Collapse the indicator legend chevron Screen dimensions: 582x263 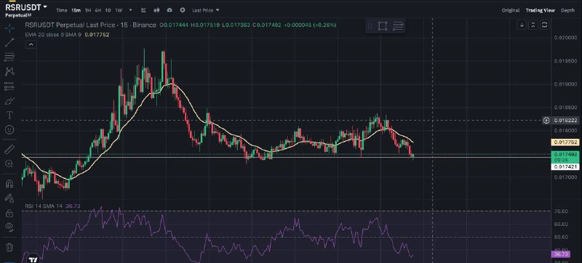[x=31, y=44]
